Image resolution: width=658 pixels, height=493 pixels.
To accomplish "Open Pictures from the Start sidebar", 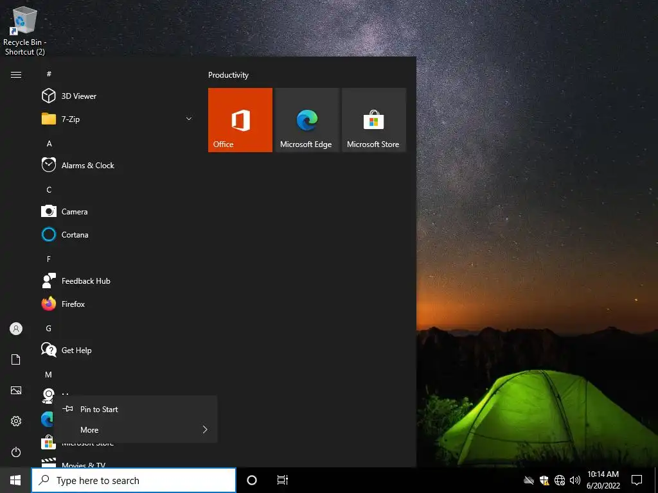I will (16, 390).
